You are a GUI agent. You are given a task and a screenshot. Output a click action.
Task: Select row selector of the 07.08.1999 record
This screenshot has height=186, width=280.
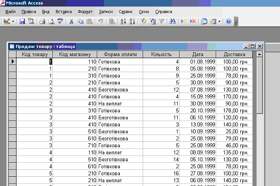tap(13, 90)
